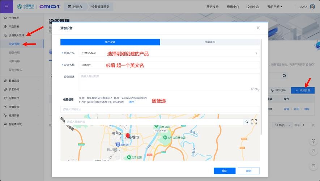Switch to the 批量添加 tab
Image resolution: width=320 pixels, height=181 pixels.
pos(210,42)
